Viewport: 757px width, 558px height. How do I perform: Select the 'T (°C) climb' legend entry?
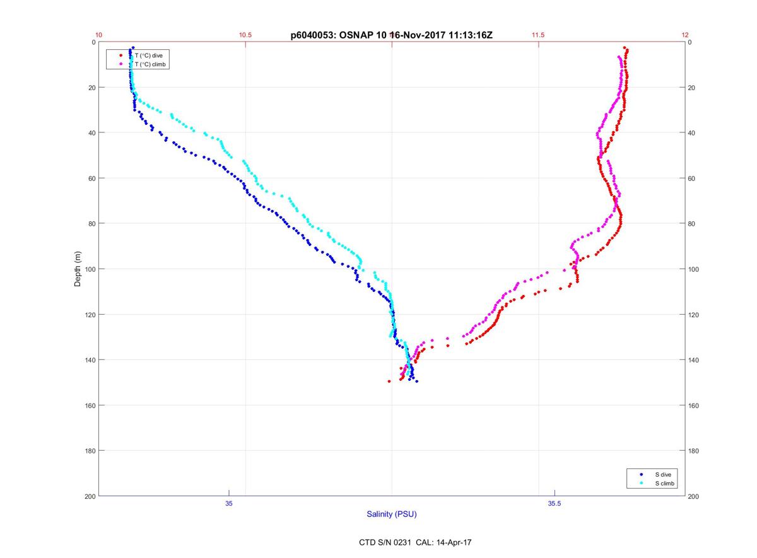(151, 64)
